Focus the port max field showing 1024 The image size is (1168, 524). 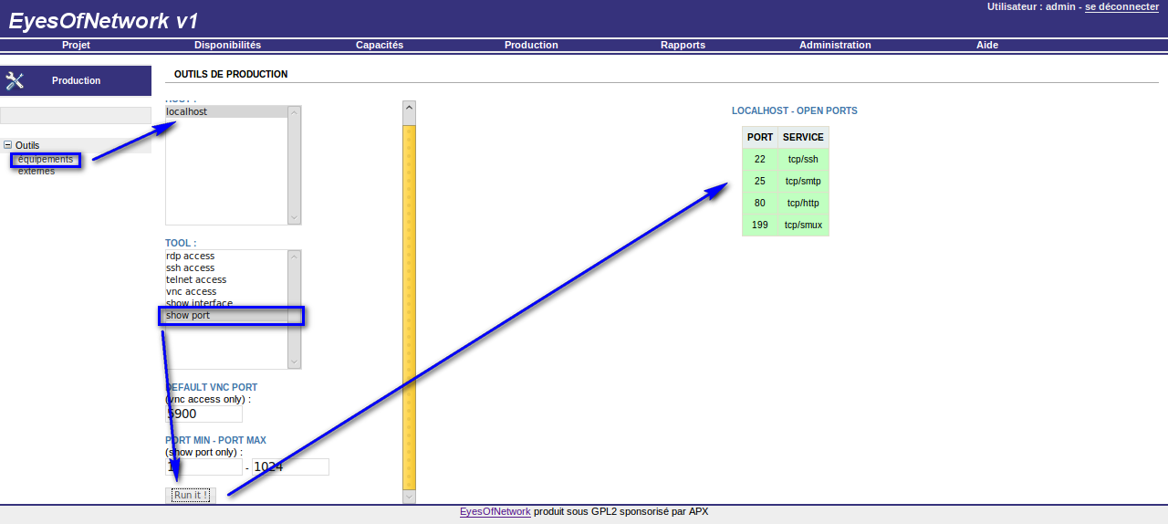(290, 466)
